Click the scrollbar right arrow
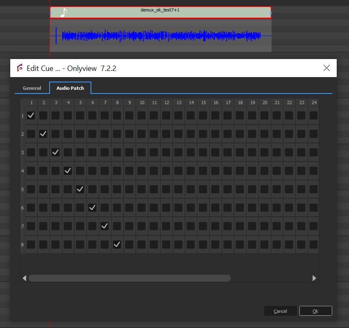 coord(314,278)
